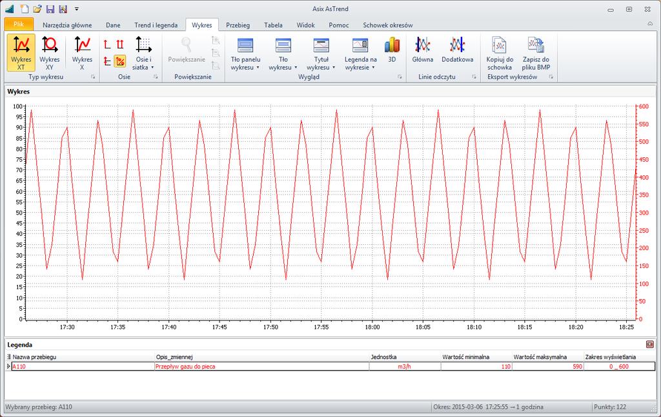Open the Osie group dialog launcher
This screenshot has width=661, height=417.
(x=156, y=77)
